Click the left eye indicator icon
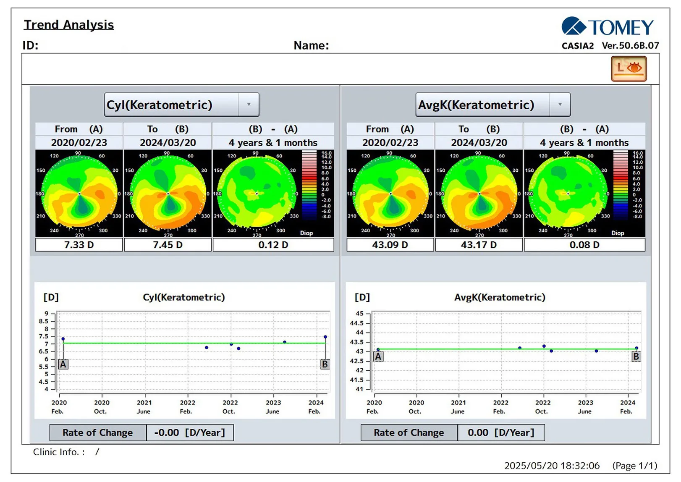Image resolution: width=681 pixels, height=482 pixels. point(629,69)
